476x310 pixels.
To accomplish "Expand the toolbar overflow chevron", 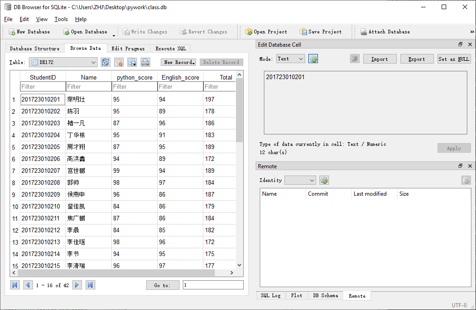I will click(472, 32).
